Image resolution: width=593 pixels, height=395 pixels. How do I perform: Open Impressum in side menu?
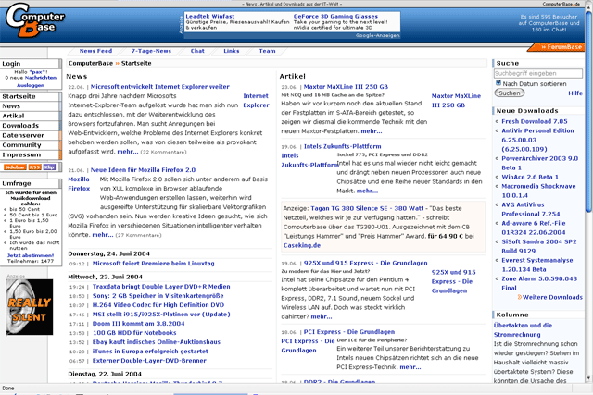click(x=30, y=154)
